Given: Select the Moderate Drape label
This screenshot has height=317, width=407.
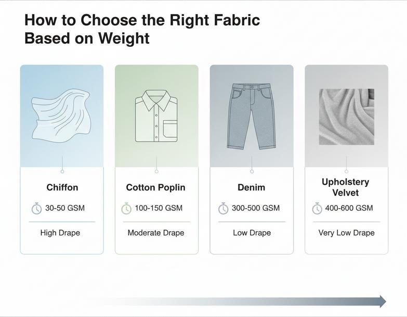Looking at the screenshot, I should tap(156, 233).
